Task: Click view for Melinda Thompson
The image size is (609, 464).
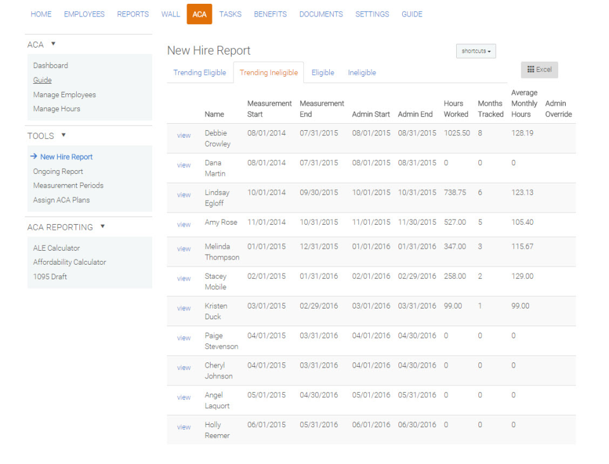Action: point(184,249)
